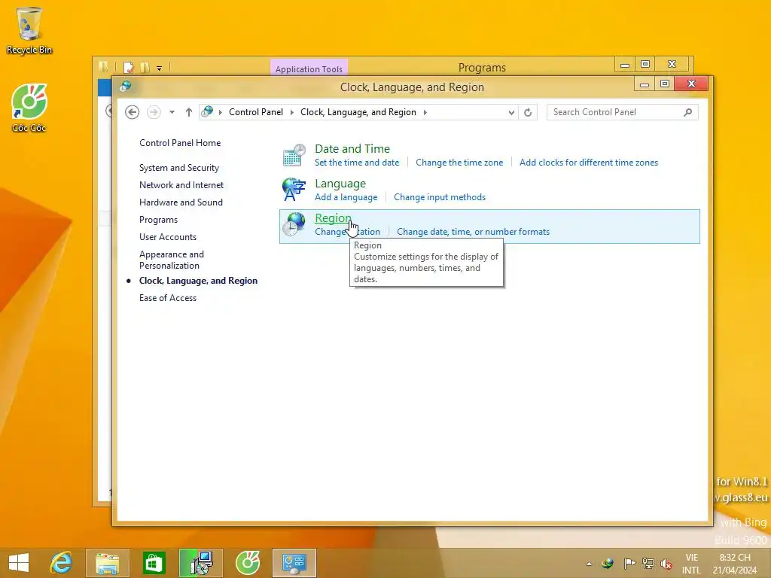Click the muted volume tray icon
The height and width of the screenshot is (578, 771).
[x=666, y=564]
